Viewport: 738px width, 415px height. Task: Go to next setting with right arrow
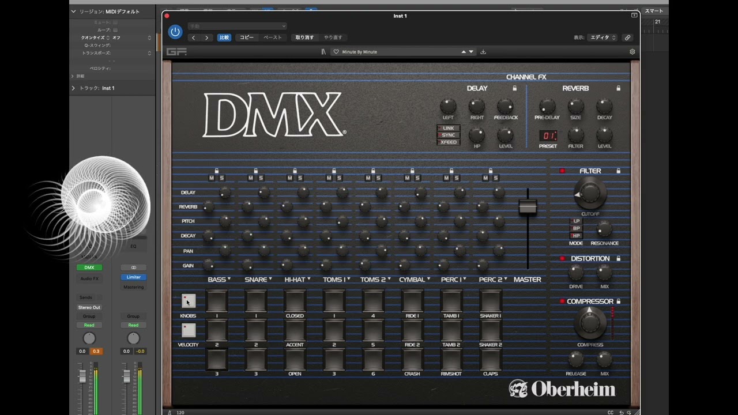[x=206, y=37]
